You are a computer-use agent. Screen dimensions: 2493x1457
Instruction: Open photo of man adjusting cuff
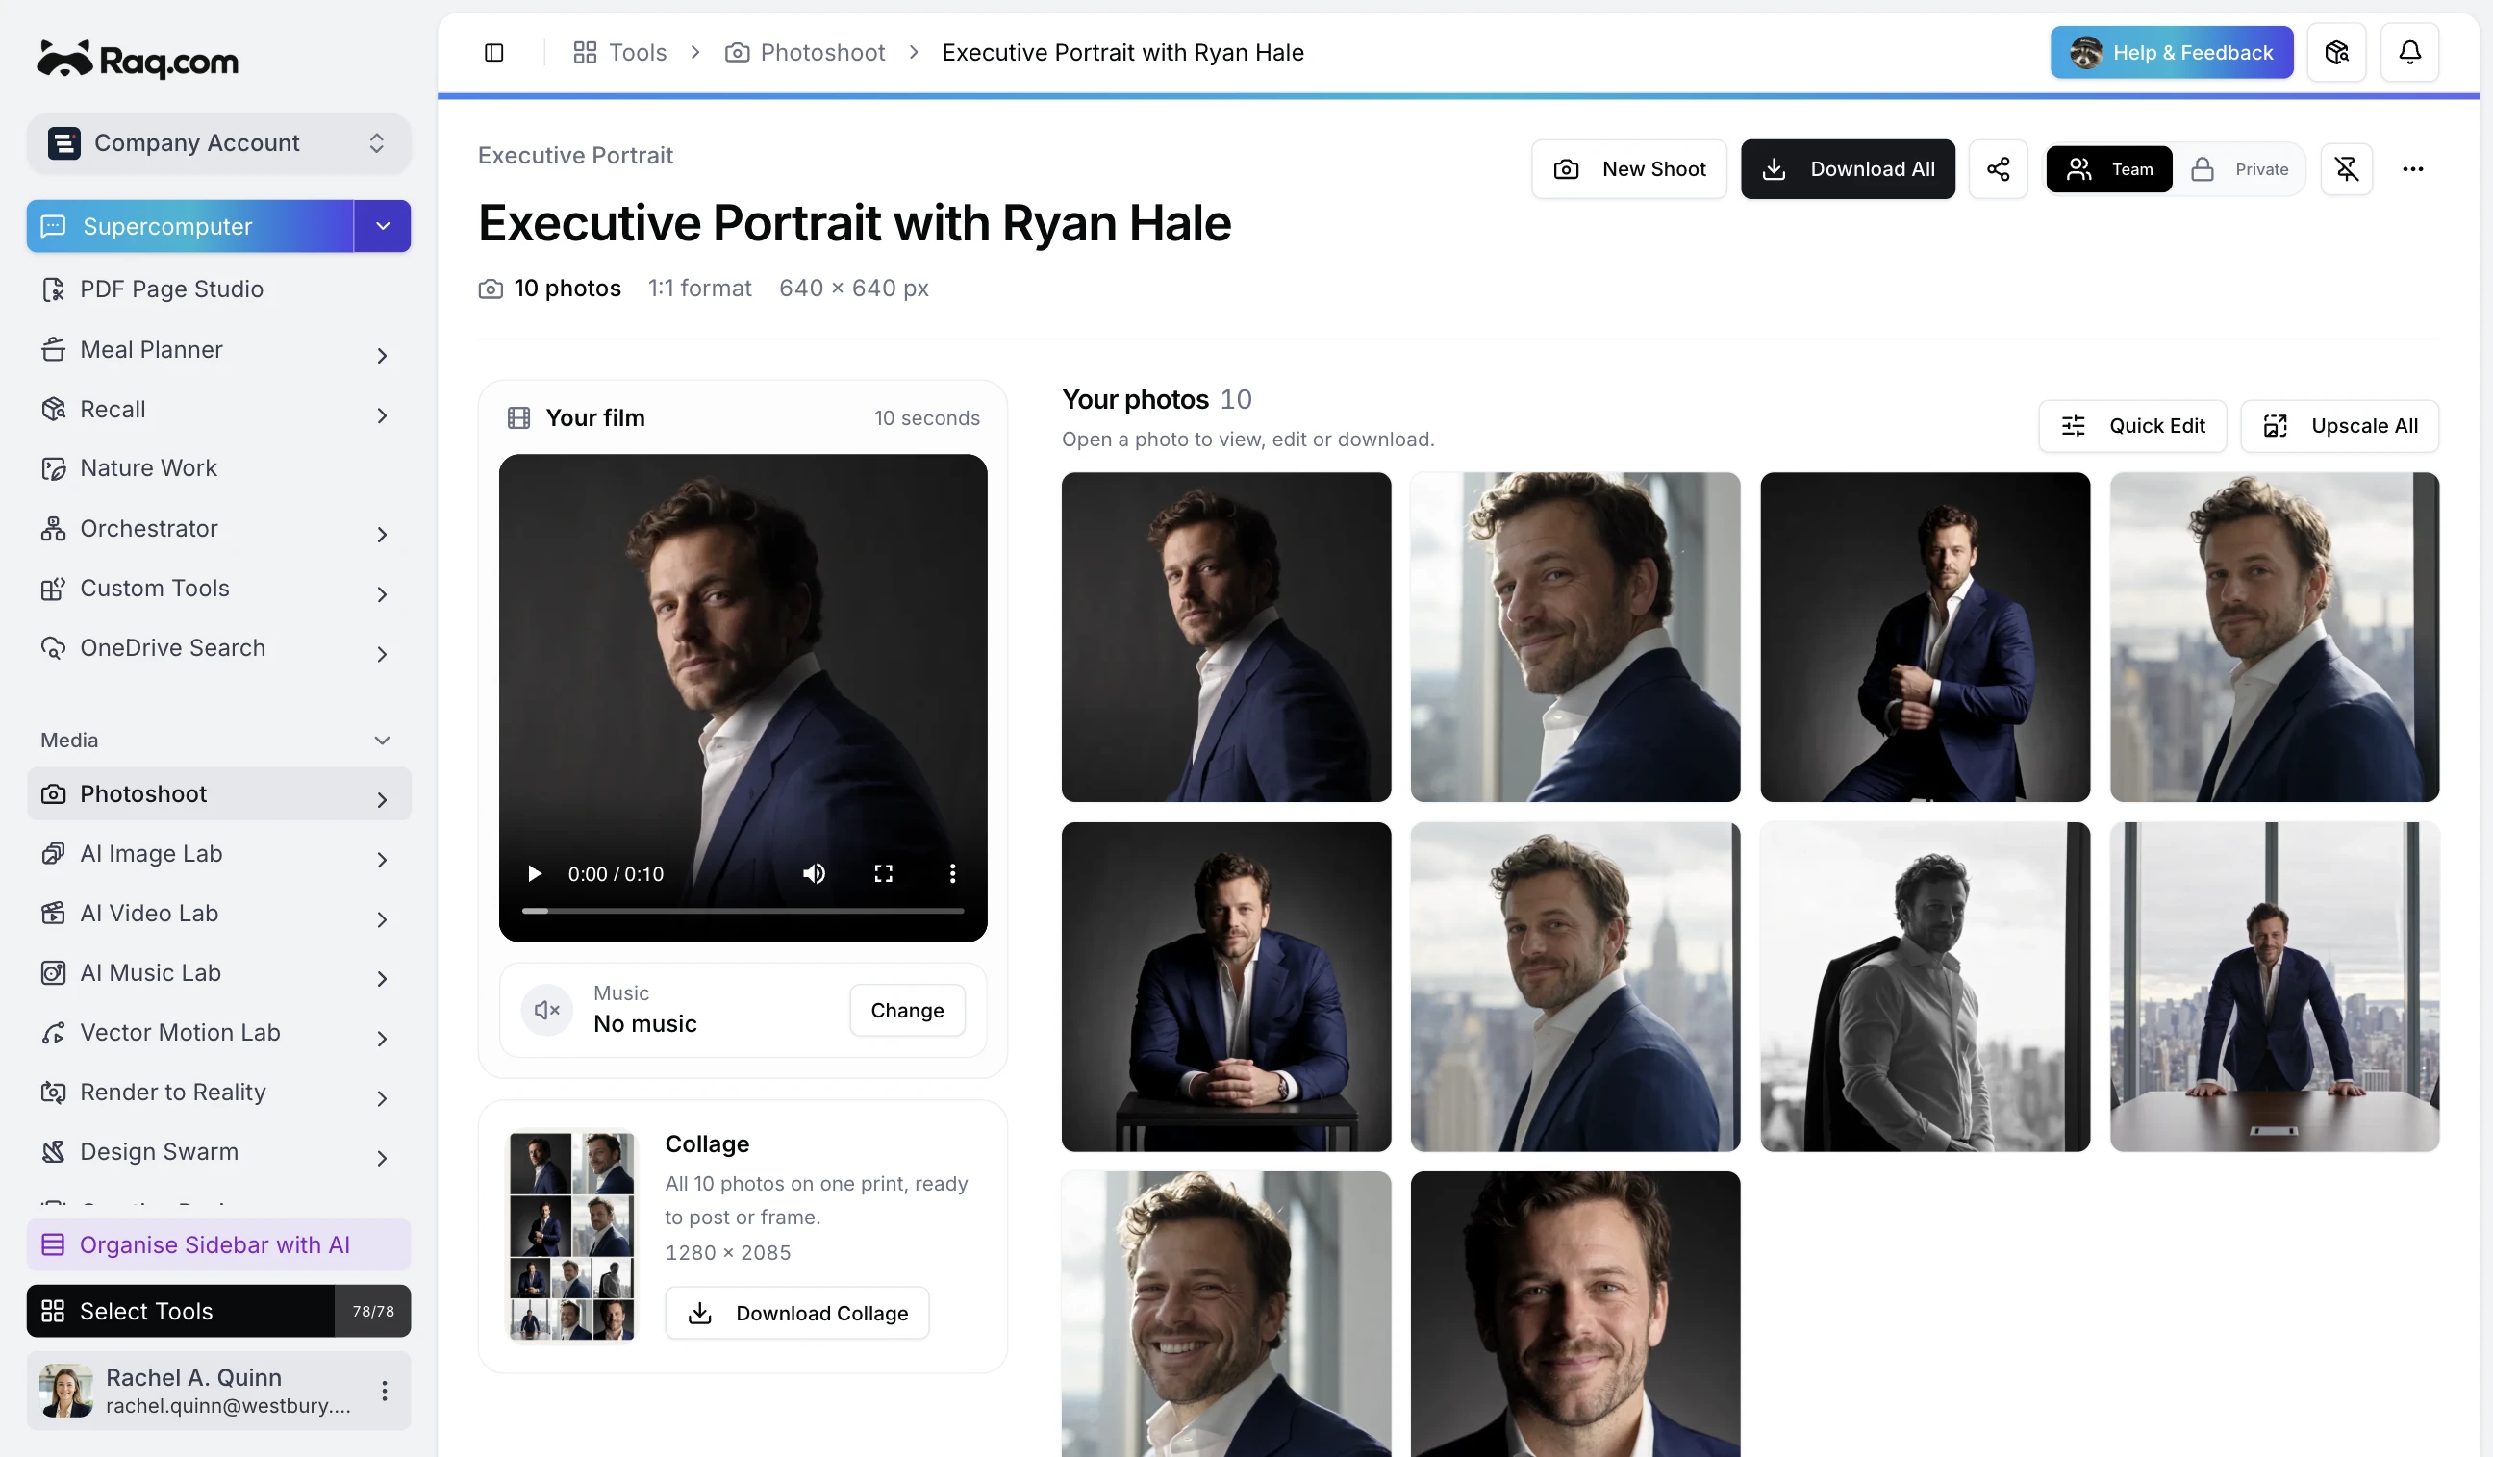click(x=1925, y=637)
